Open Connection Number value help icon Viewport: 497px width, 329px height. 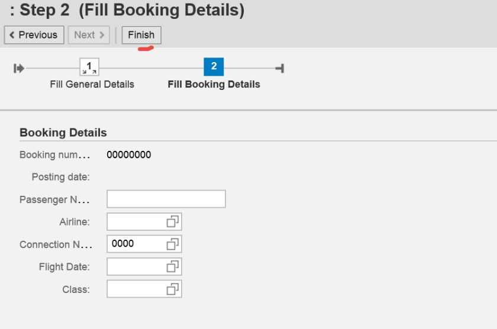pyautogui.click(x=173, y=244)
